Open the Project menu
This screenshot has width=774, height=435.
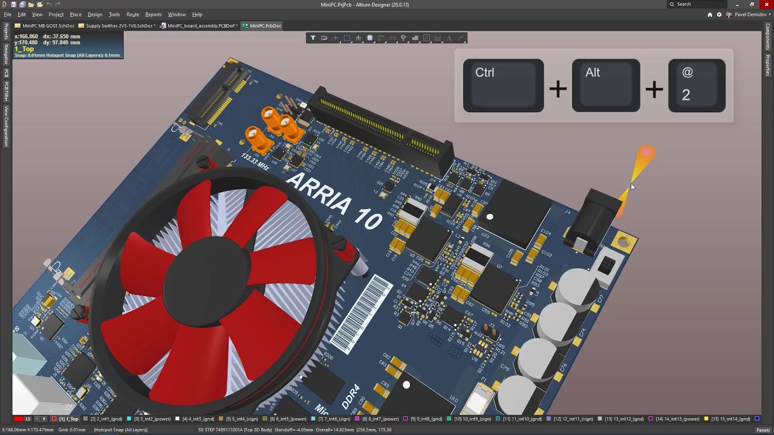click(x=56, y=14)
